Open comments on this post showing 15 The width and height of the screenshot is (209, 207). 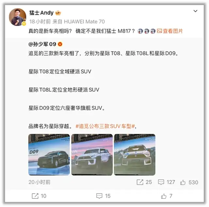point(99,196)
